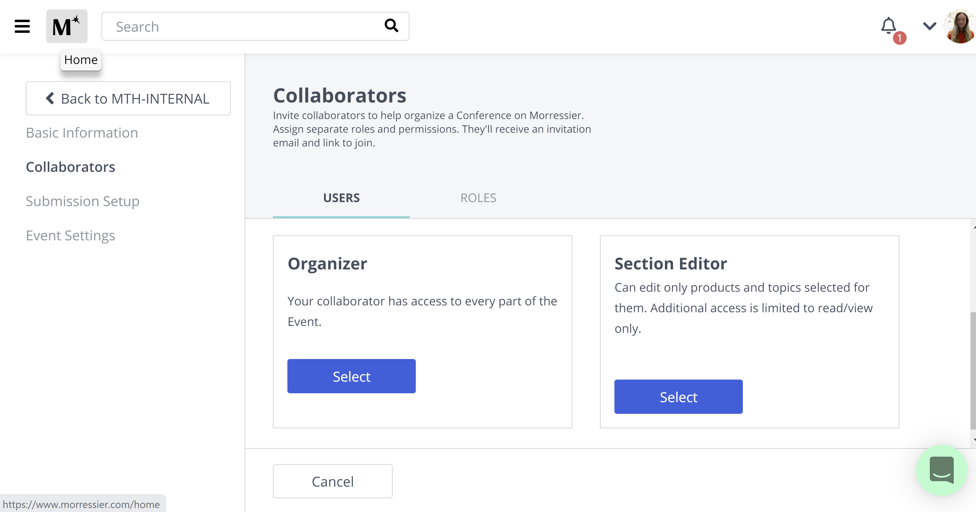Click the Morressier M logo home icon

click(67, 26)
